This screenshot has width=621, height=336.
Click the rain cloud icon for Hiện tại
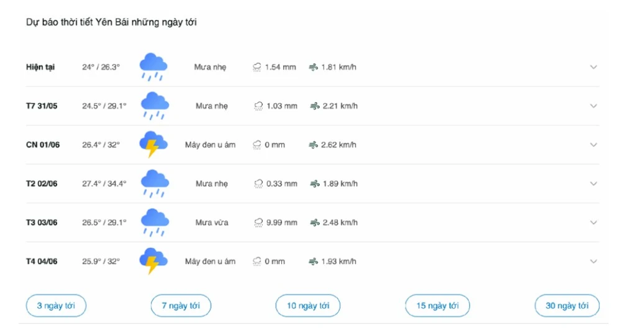153,66
